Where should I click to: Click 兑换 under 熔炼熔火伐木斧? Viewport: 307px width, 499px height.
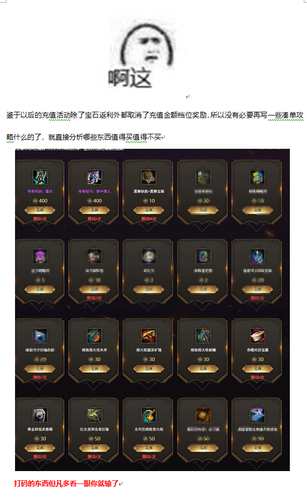click(x=94, y=368)
